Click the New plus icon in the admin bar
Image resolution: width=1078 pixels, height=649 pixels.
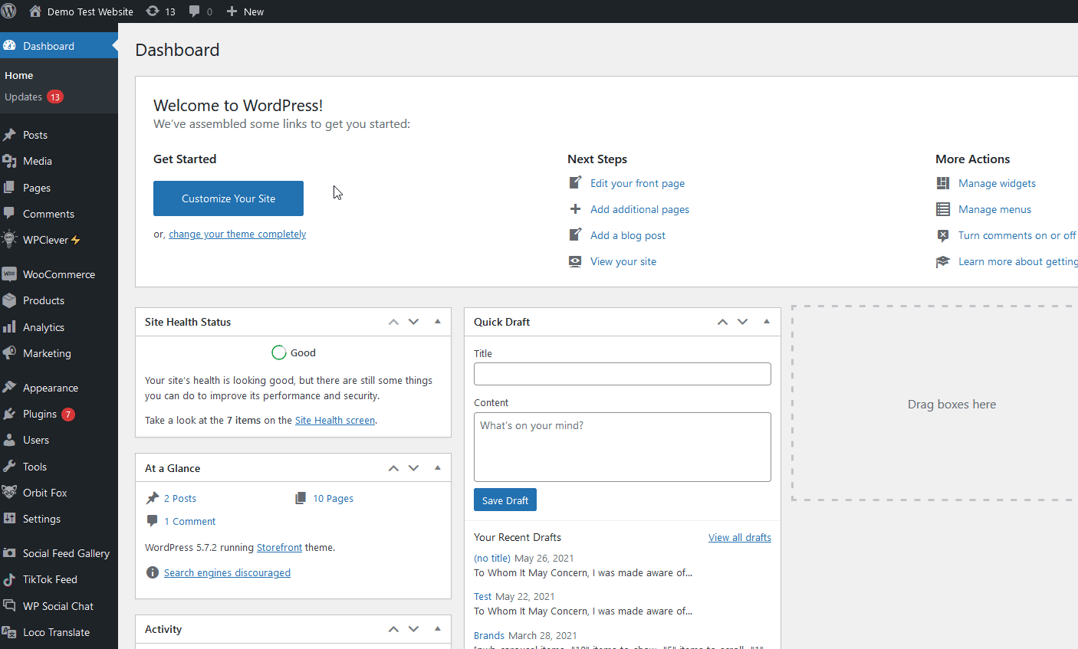(232, 11)
